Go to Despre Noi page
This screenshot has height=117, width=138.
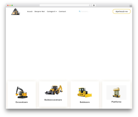pyautogui.click(x=40, y=12)
